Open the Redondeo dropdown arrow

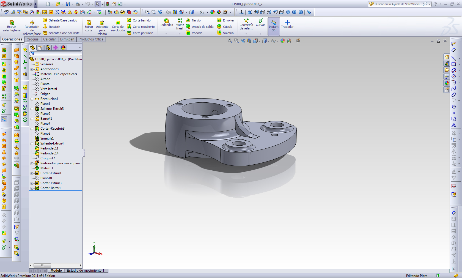click(166, 34)
